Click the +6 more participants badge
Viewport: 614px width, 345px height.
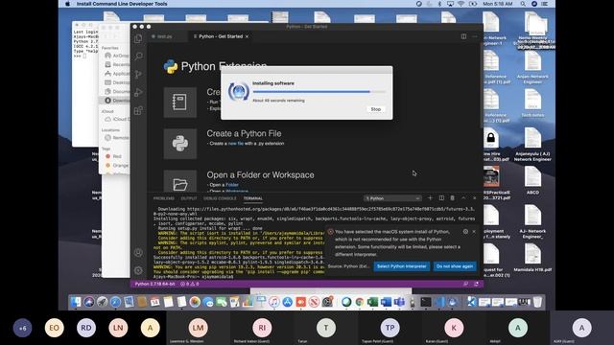22,328
